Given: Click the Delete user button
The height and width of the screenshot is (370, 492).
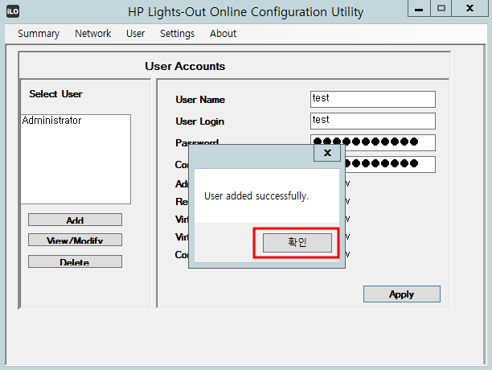Looking at the screenshot, I should point(75,261).
